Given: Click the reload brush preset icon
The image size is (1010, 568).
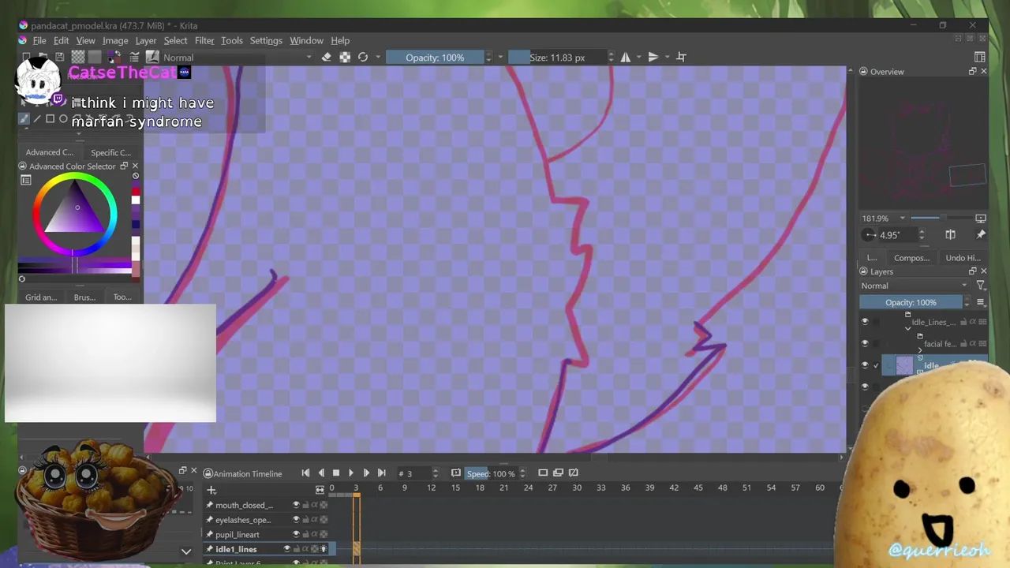Looking at the screenshot, I should (x=363, y=57).
